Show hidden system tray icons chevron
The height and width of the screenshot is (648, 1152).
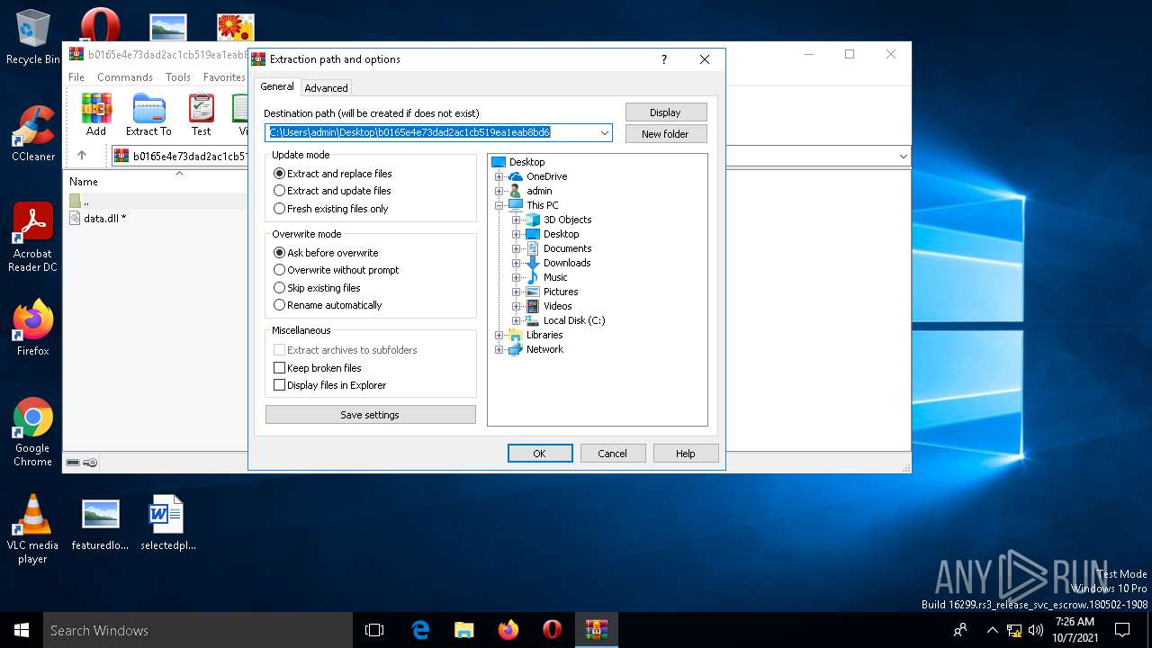click(x=993, y=630)
